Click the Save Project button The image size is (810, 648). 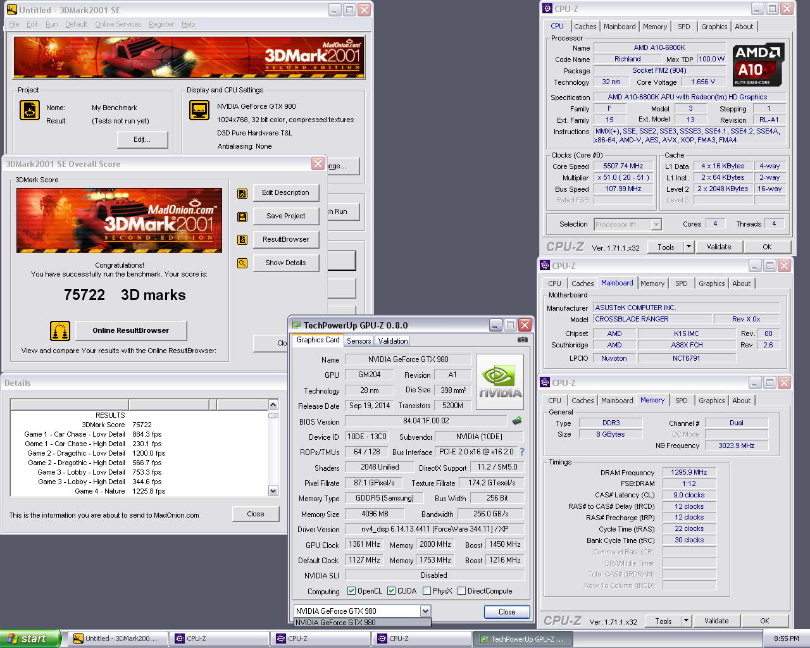click(x=286, y=216)
